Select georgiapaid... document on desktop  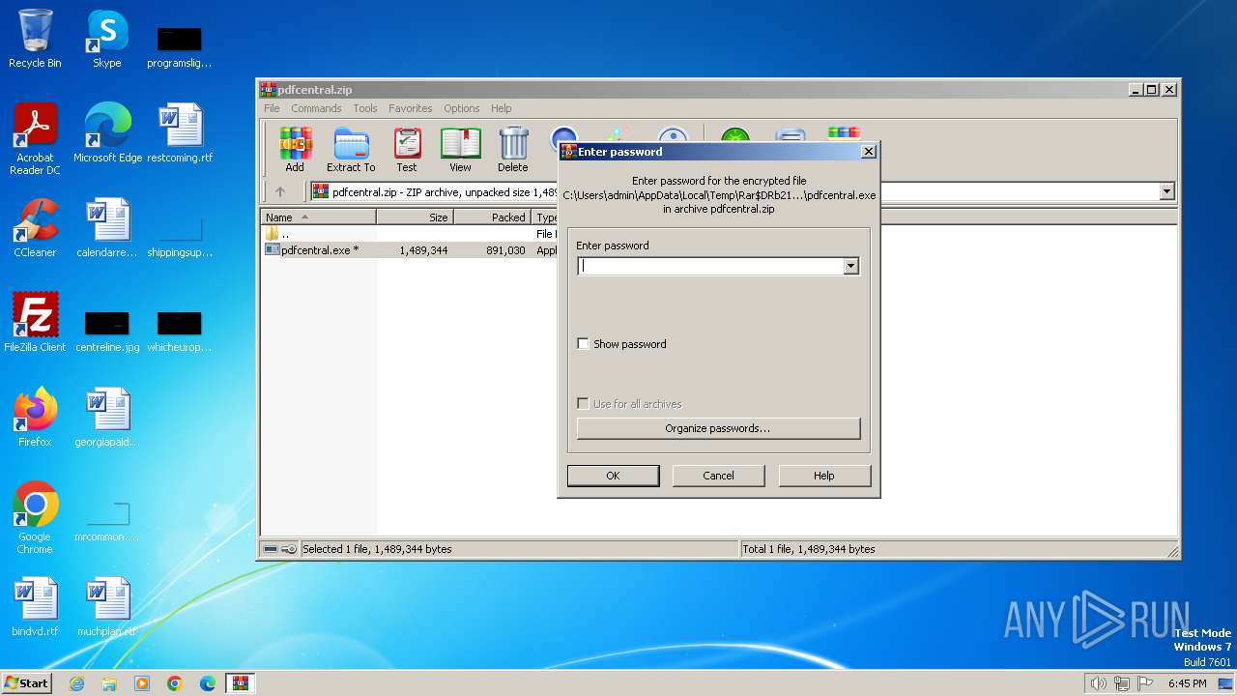(x=106, y=418)
